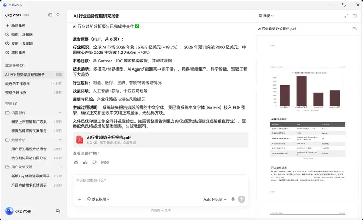Click the 内容创作 folder icon

tap(7, 113)
